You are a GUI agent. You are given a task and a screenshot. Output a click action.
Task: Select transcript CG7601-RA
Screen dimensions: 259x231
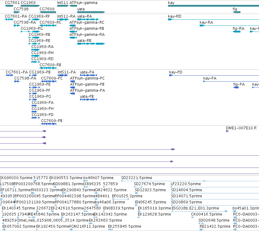[16, 16]
